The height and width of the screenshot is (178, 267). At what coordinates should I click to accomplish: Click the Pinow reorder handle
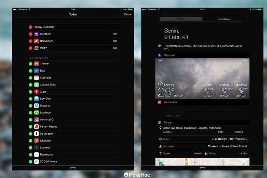(x=115, y=48)
